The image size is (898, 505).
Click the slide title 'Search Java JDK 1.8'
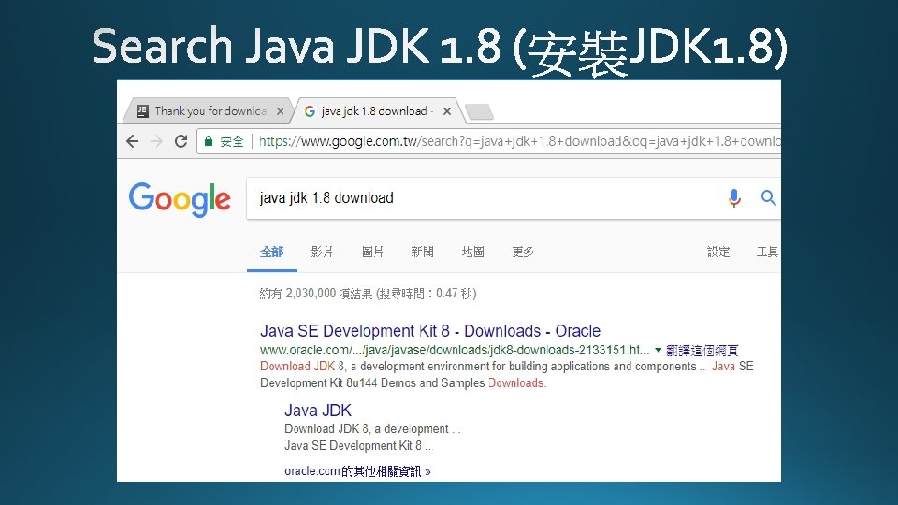click(x=297, y=46)
